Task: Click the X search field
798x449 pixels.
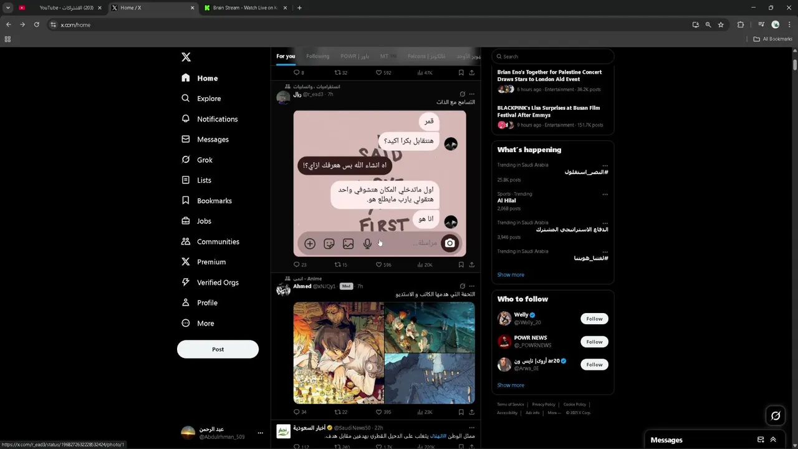Action: [553, 56]
